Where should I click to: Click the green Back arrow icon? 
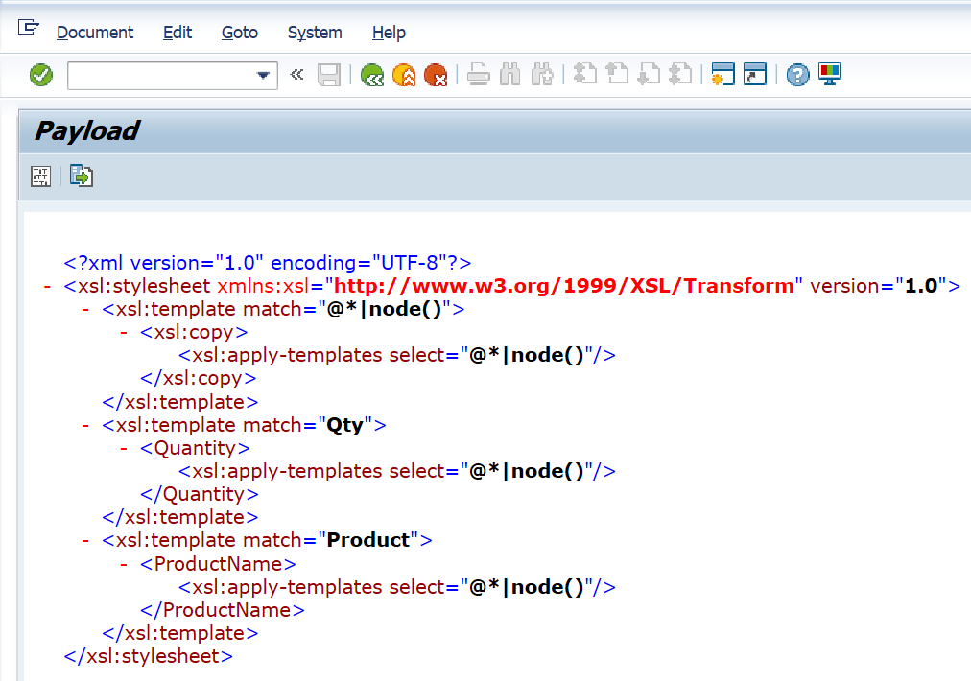pyautogui.click(x=372, y=75)
